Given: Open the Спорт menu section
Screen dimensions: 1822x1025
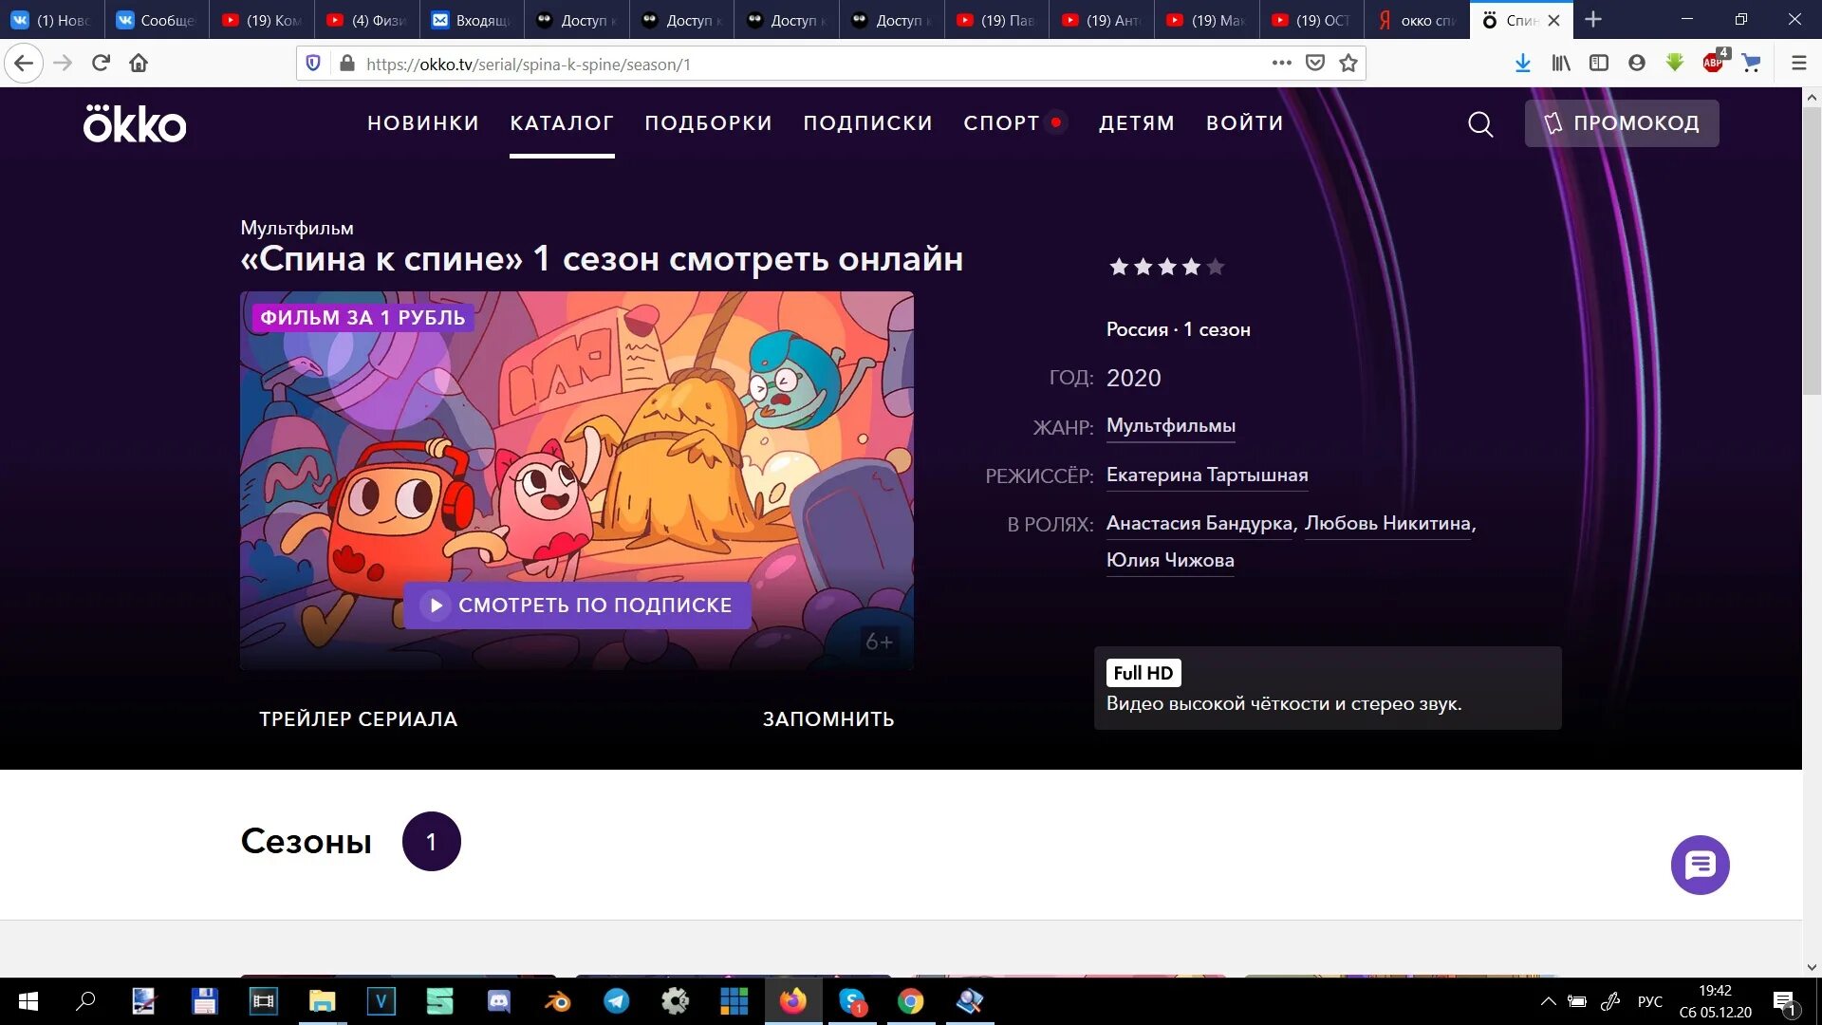Looking at the screenshot, I should (1002, 123).
